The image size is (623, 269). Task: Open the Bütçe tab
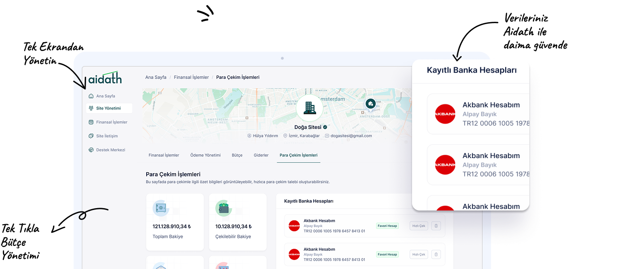[237, 155]
